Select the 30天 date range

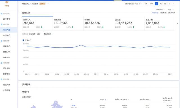[x=151, y=4]
